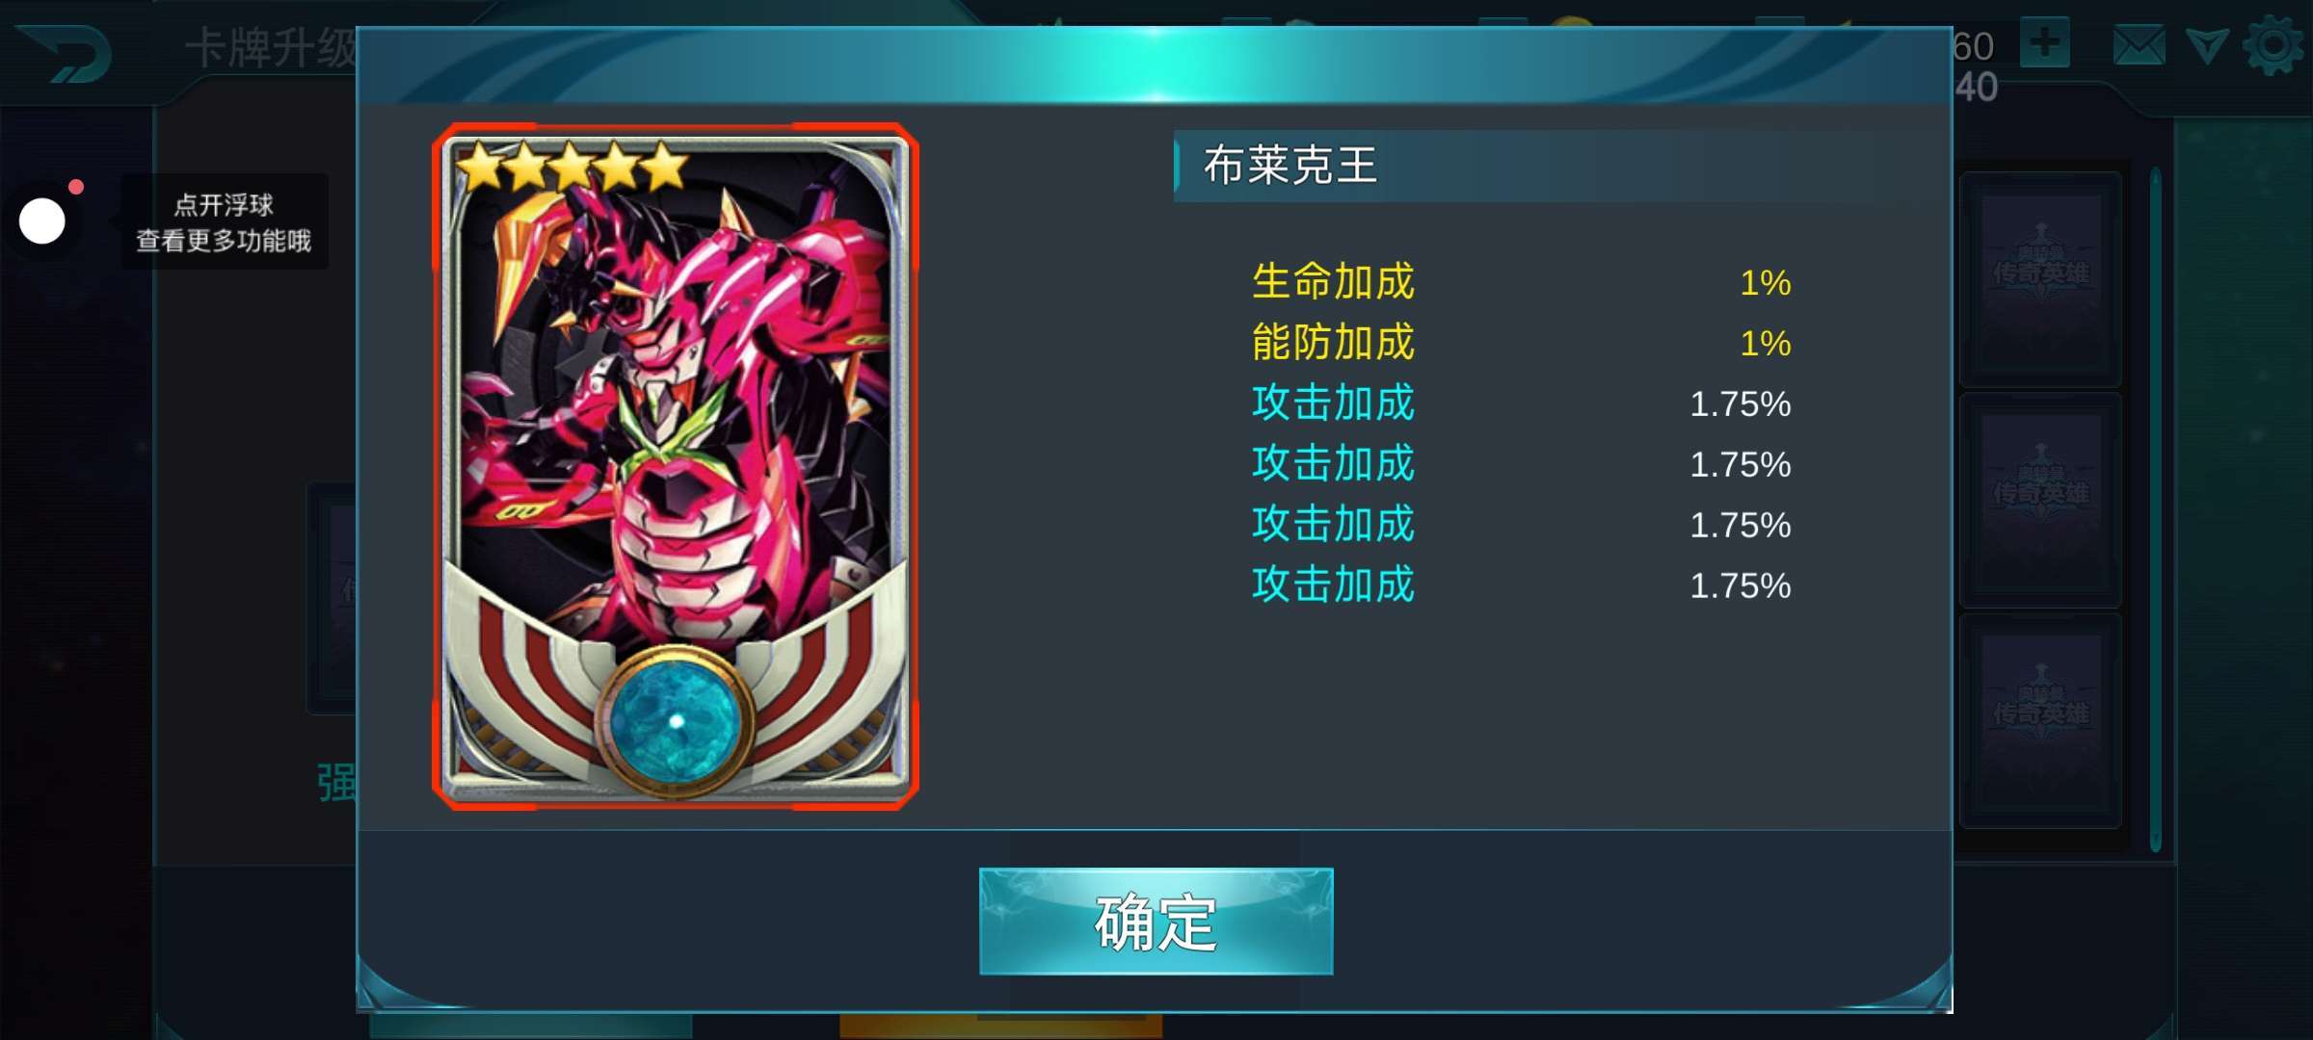Click the card list vertical scrollbar
The image size is (2313, 1040).
[2155, 510]
